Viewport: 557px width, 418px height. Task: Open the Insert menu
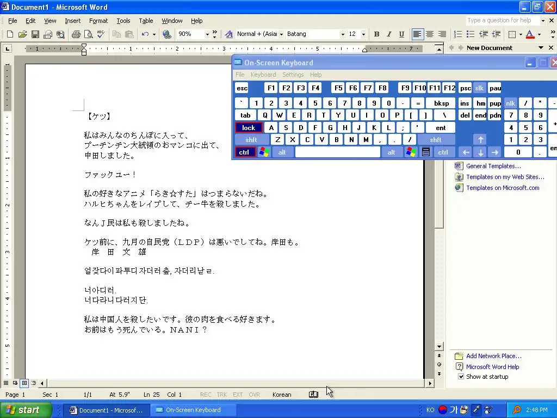(72, 21)
